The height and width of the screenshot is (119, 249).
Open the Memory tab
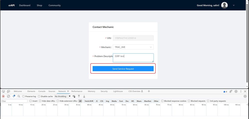92,91
